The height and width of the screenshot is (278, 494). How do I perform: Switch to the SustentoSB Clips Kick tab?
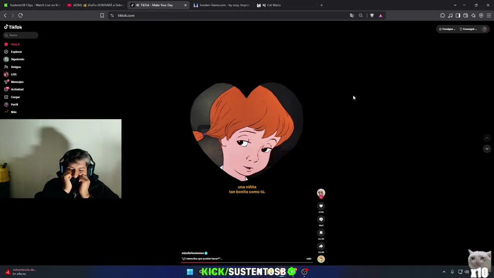(32, 5)
